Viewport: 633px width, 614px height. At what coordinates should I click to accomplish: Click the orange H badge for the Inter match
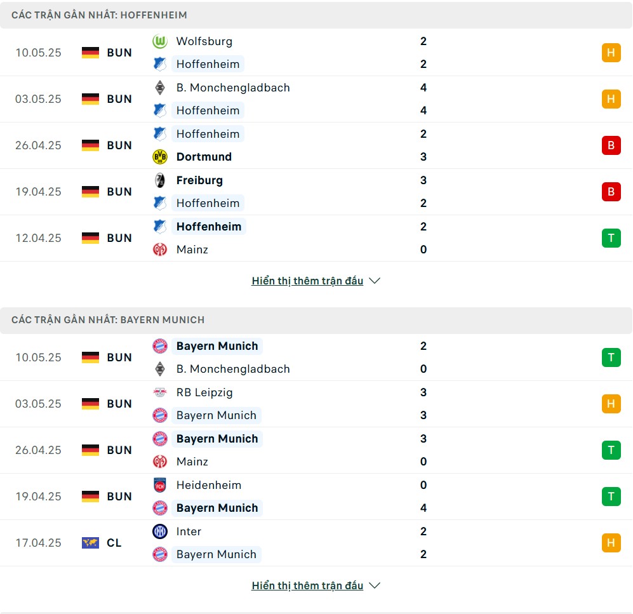(611, 542)
